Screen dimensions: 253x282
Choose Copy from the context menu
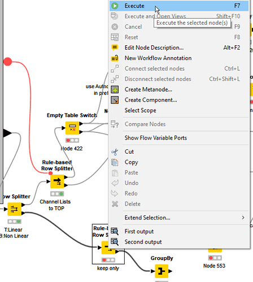pyautogui.click(x=132, y=162)
